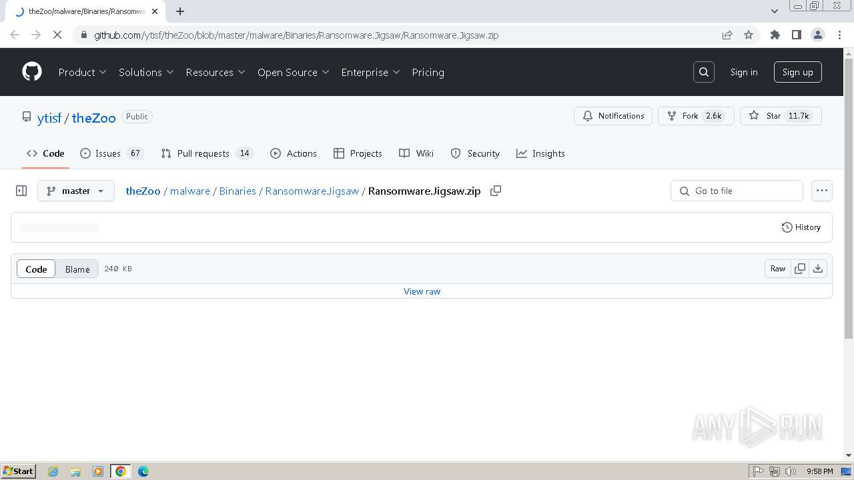
Task: Switch to the Actions tab
Action: pyautogui.click(x=294, y=153)
